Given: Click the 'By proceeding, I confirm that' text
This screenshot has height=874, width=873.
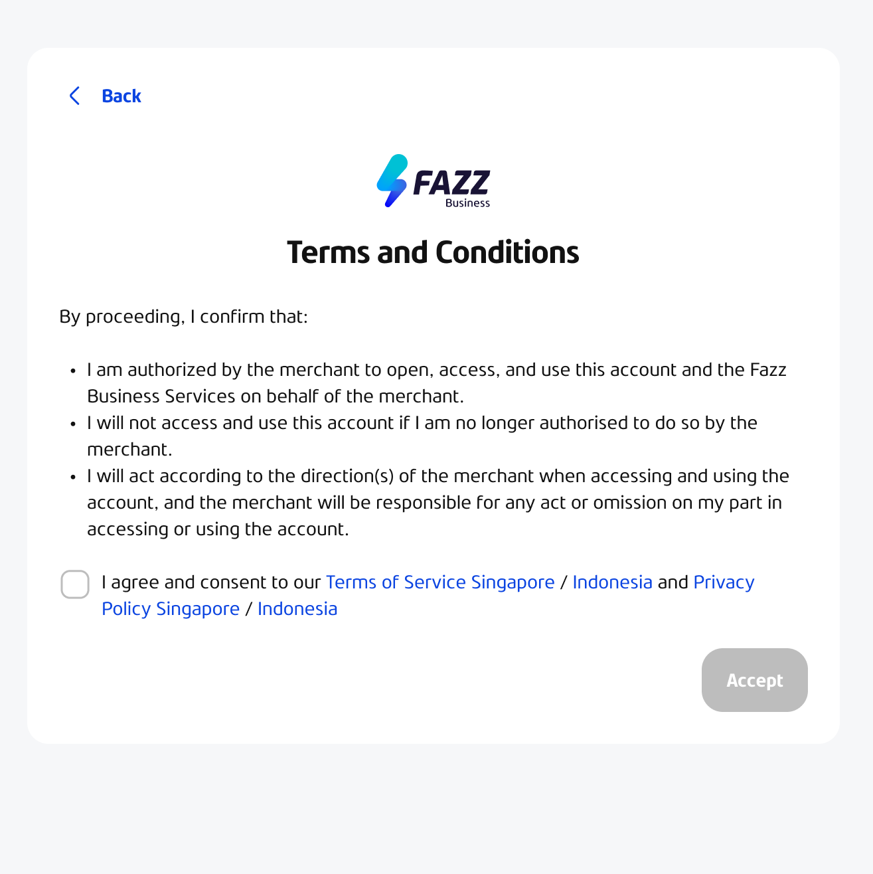Looking at the screenshot, I should (x=183, y=317).
